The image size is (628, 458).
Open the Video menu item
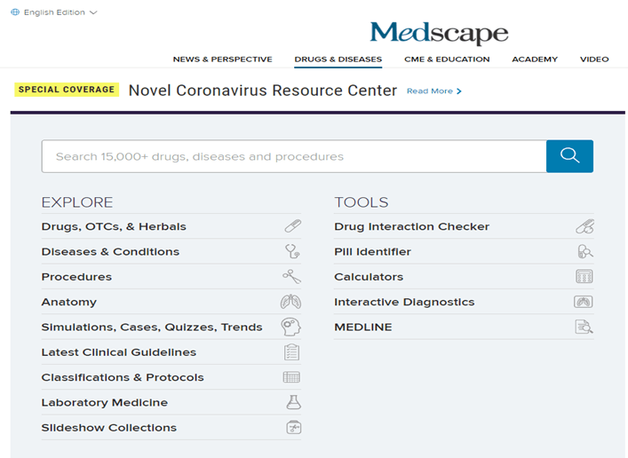pyautogui.click(x=594, y=59)
